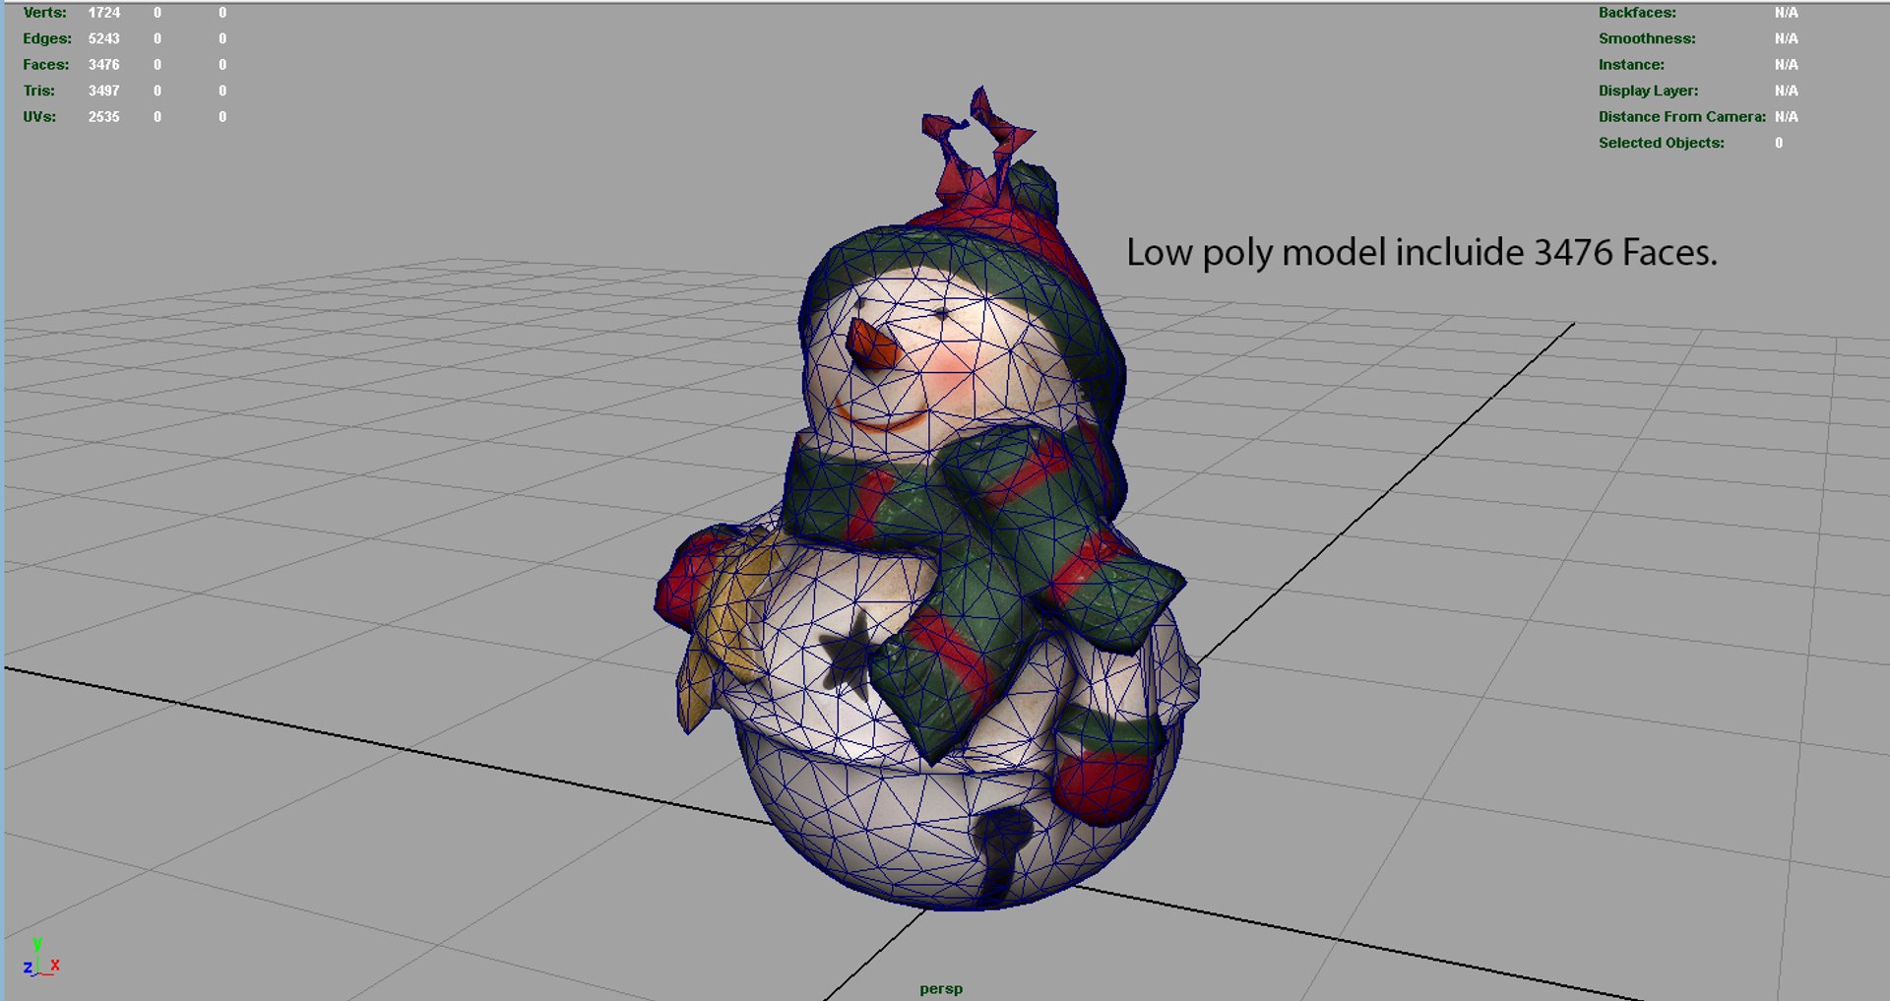Click the Verts: label in the HUD

(x=44, y=13)
